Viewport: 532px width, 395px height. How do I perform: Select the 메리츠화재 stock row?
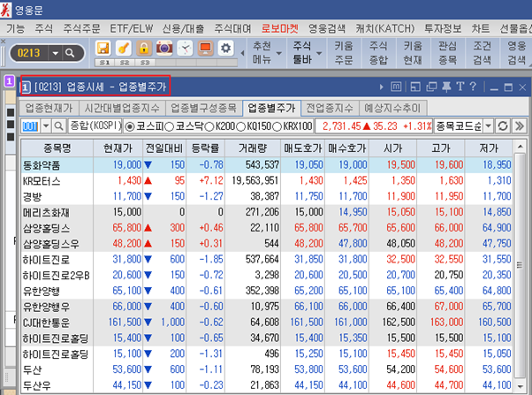tap(266, 212)
